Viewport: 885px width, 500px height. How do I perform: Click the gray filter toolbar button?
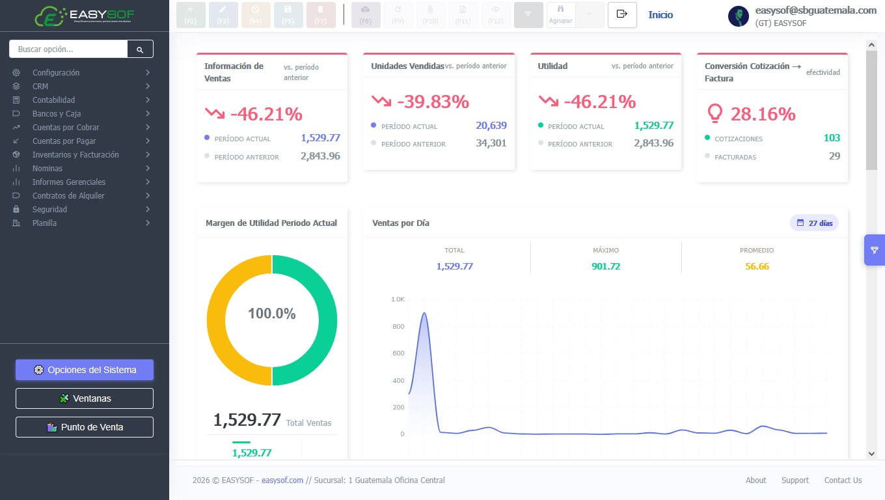click(528, 14)
